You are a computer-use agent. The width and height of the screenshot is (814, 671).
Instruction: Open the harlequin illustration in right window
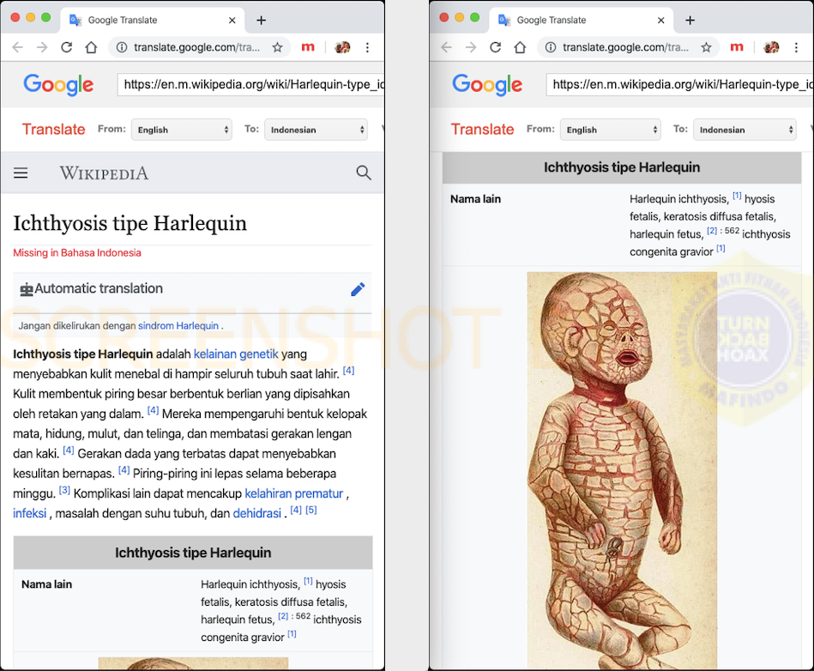[x=622, y=470]
